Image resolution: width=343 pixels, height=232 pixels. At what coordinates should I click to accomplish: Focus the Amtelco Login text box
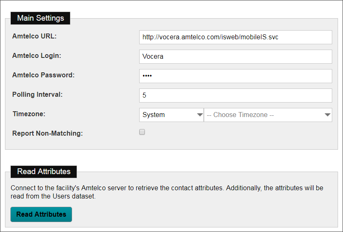click(235, 57)
